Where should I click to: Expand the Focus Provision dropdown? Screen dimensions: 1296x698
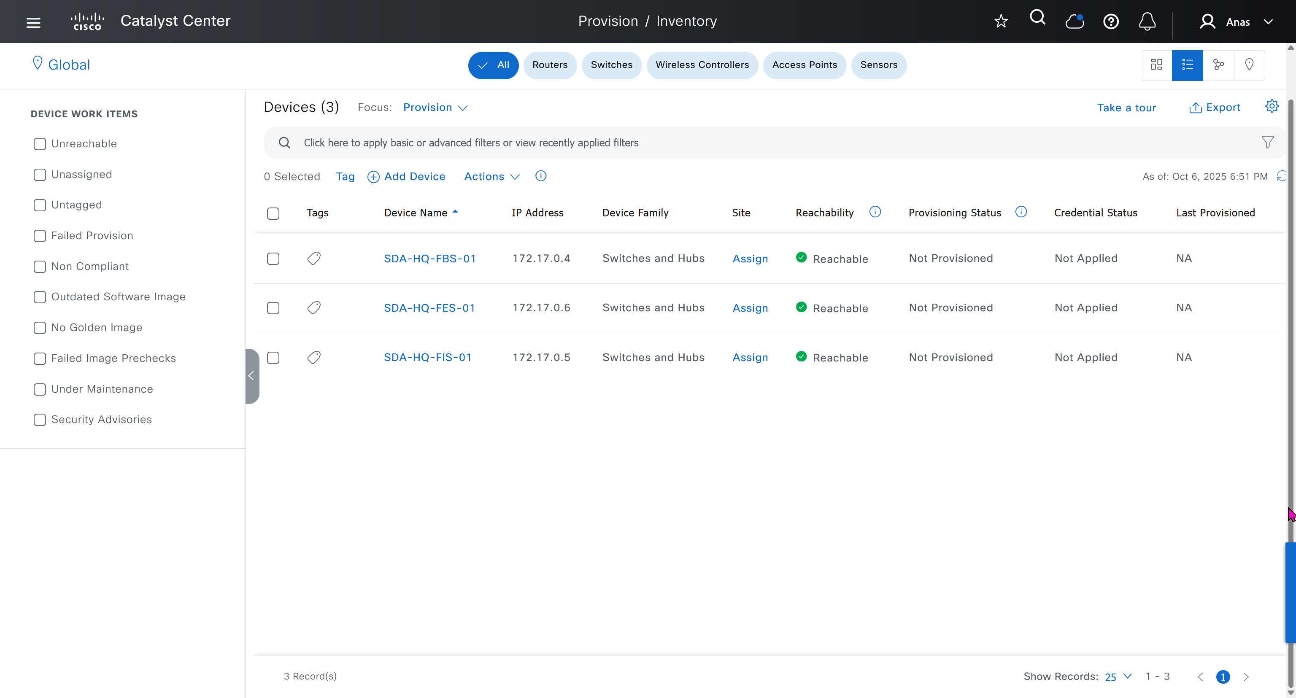click(435, 108)
